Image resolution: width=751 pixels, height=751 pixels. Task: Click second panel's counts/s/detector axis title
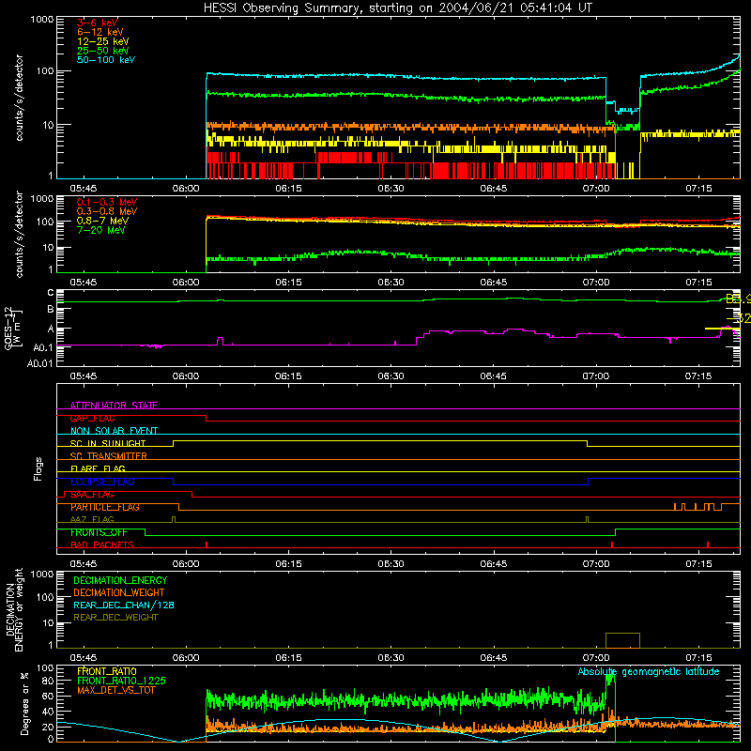[x=19, y=234]
